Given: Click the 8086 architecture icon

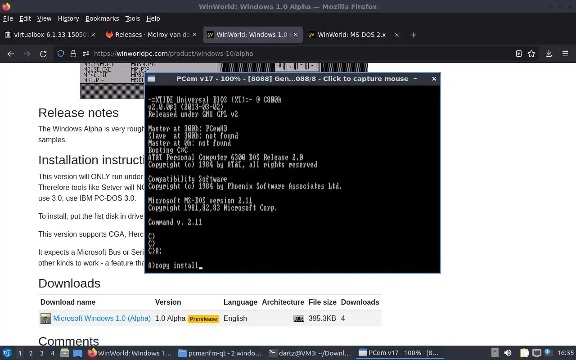Looking at the screenshot, I should (x=299, y=319).
